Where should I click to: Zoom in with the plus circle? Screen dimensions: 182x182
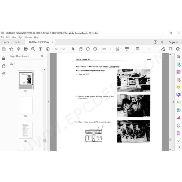(x=95, y=49)
